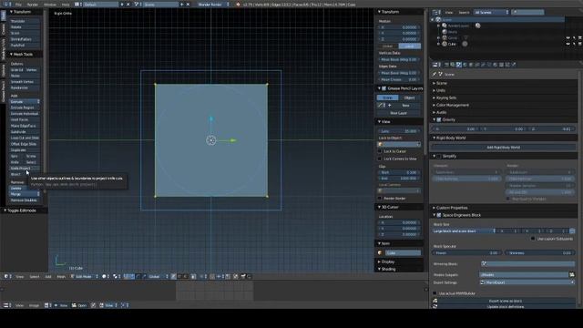The height and width of the screenshot is (328, 583).
Task: Open the Scene properties tab icon
Action: (x=459, y=65)
